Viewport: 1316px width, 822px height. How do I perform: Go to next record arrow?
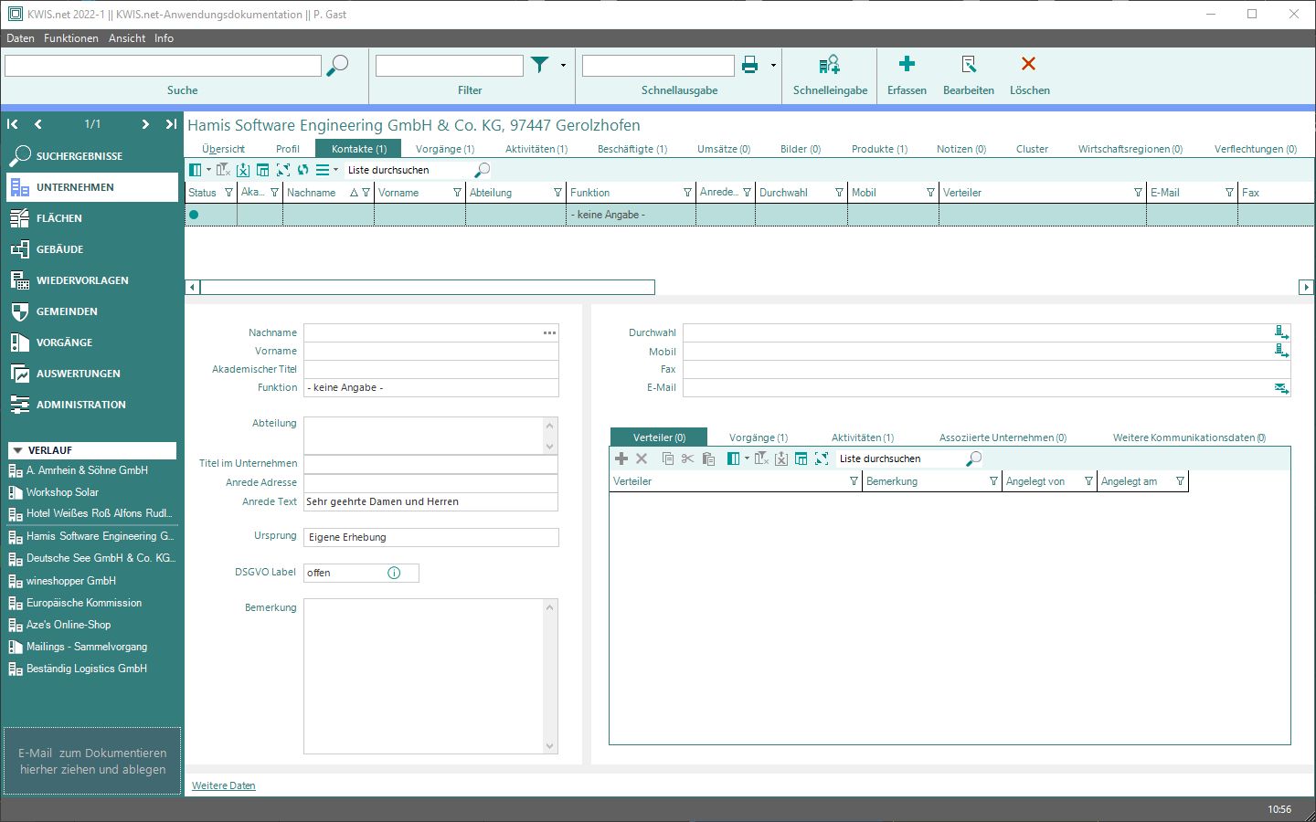(145, 124)
